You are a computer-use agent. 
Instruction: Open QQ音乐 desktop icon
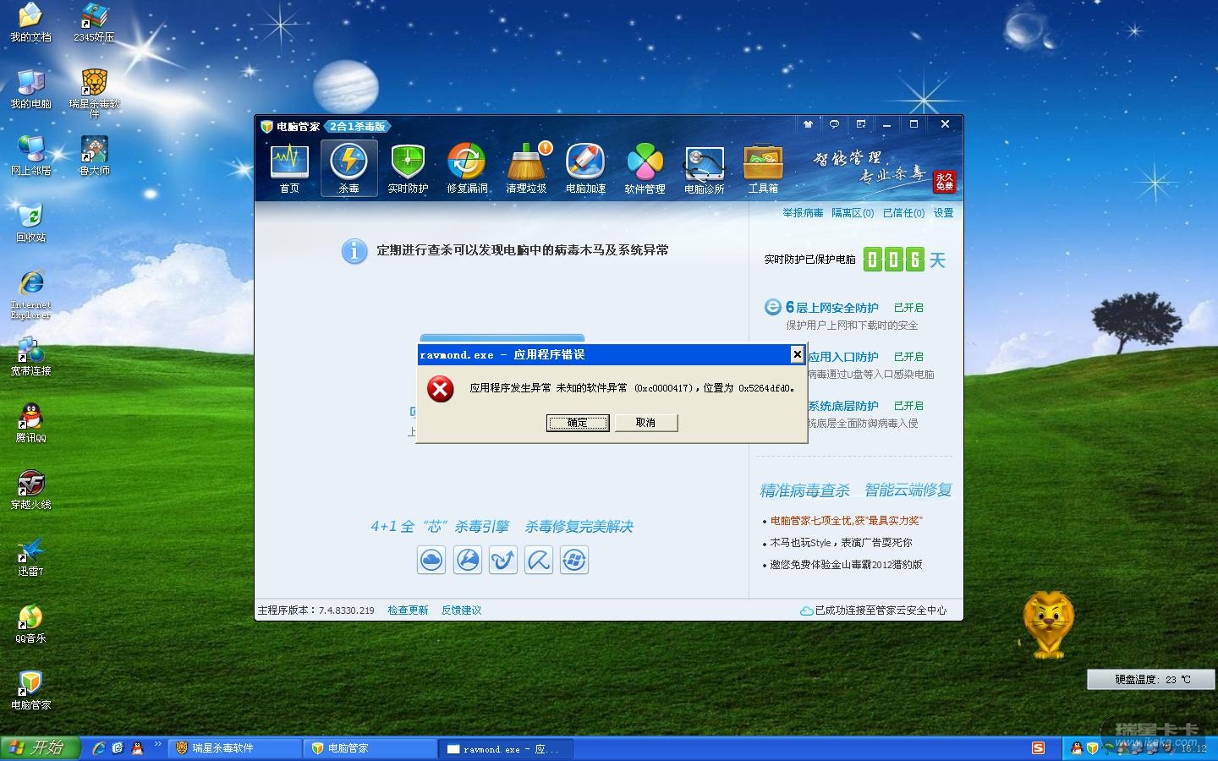30,624
